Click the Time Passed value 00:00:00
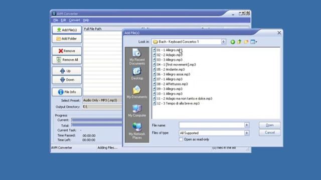Viewport: 321px width, 180px height. (x=89, y=135)
